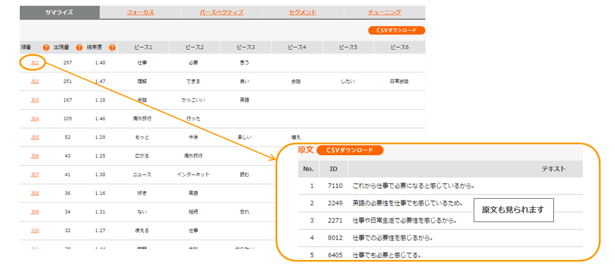Open the order link in the 1.29 cohesion row
The height and width of the screenshot is (270, 615).
click(x=35, y=137)
